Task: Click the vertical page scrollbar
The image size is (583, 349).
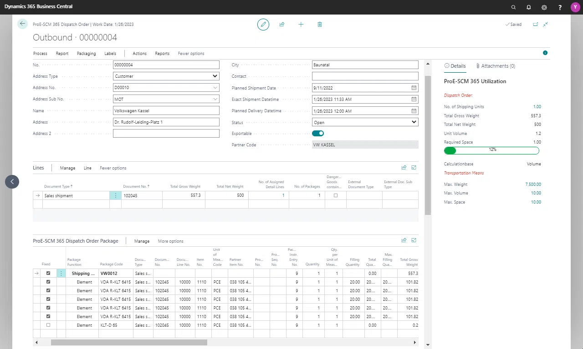Action: 428,145
